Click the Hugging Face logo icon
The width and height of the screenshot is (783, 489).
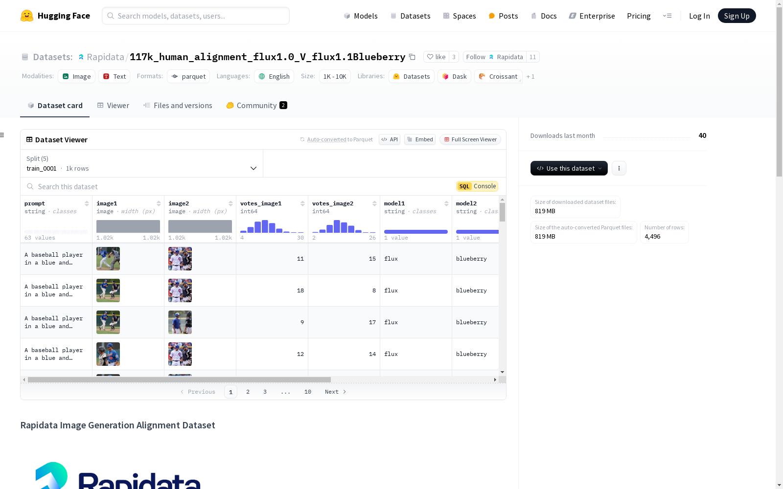pos(27,16)
